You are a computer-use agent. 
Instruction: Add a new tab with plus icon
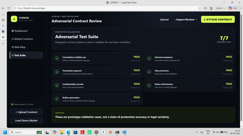pyautogui.click(x=3, y=44)
